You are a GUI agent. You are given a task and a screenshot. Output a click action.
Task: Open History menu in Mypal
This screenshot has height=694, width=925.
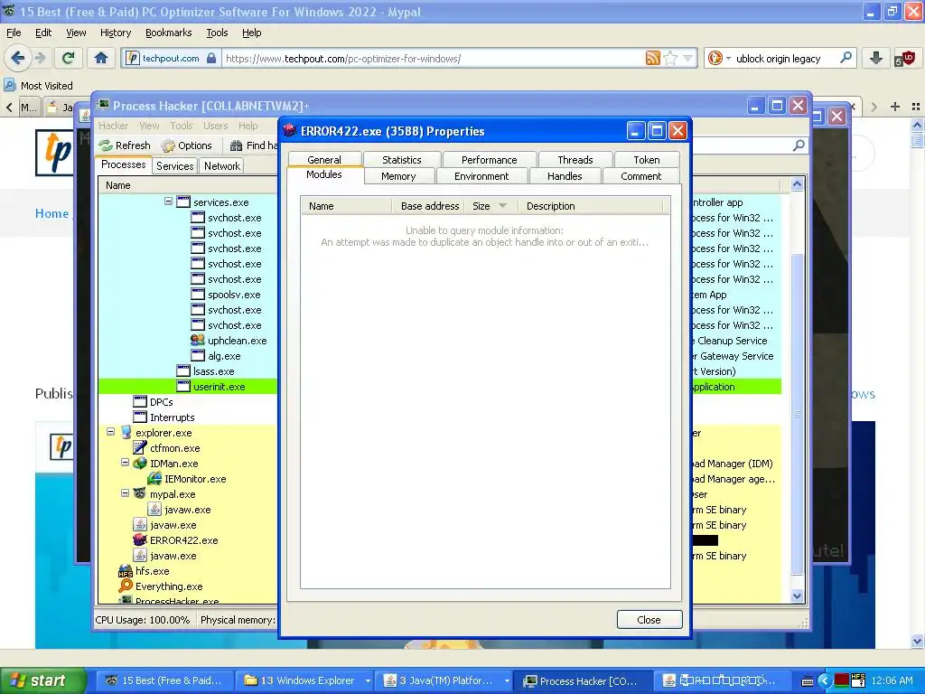[115, 33]
